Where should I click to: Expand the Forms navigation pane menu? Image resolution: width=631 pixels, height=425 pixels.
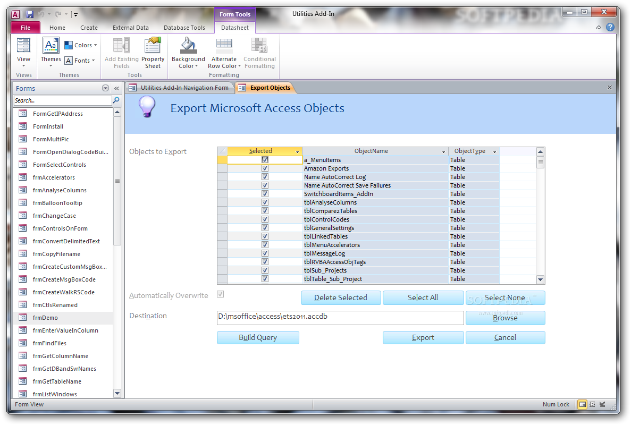pos(105,88)
